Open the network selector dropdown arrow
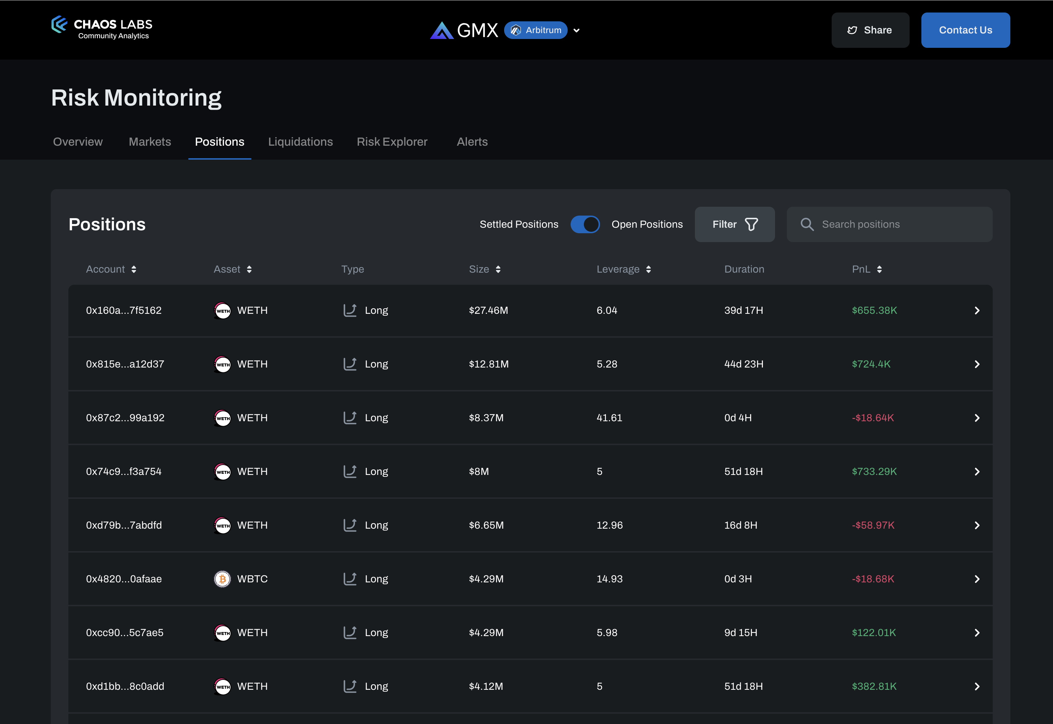The image size is (1053, 724). click(x=577, y=31)
